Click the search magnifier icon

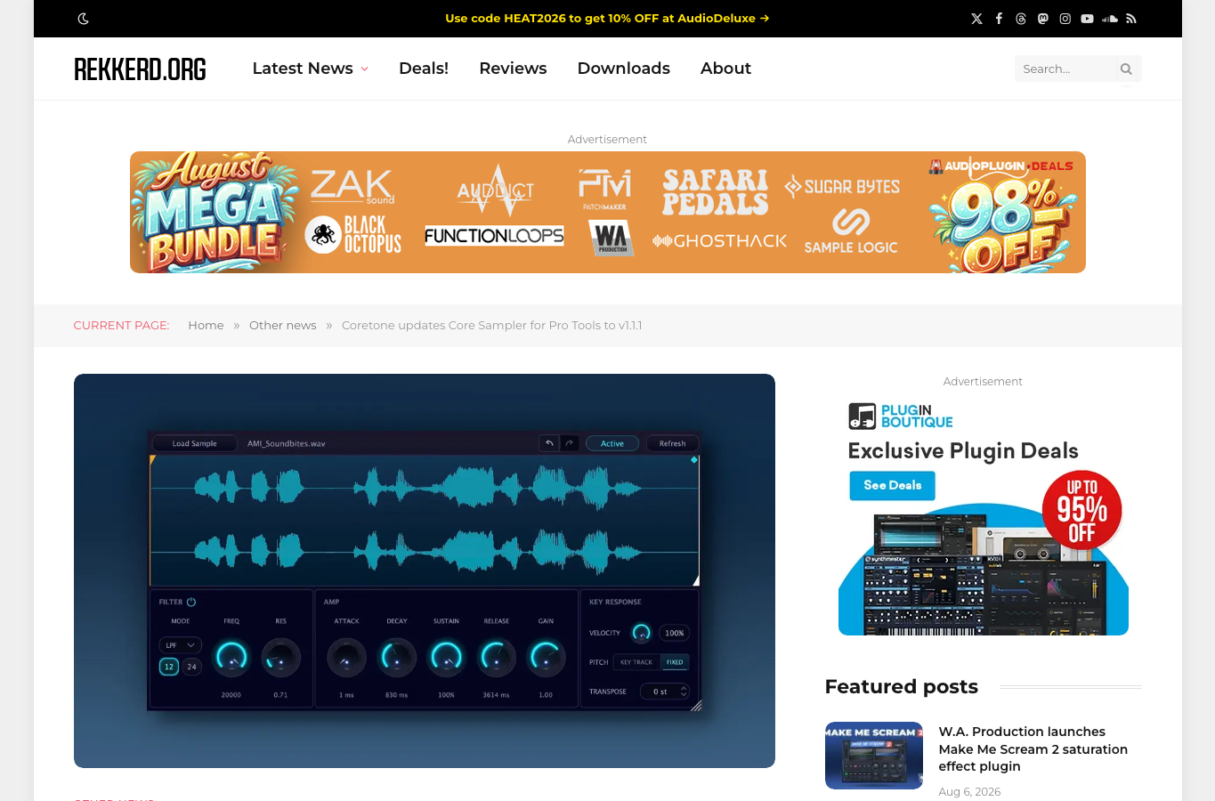tap(1126, 69)
